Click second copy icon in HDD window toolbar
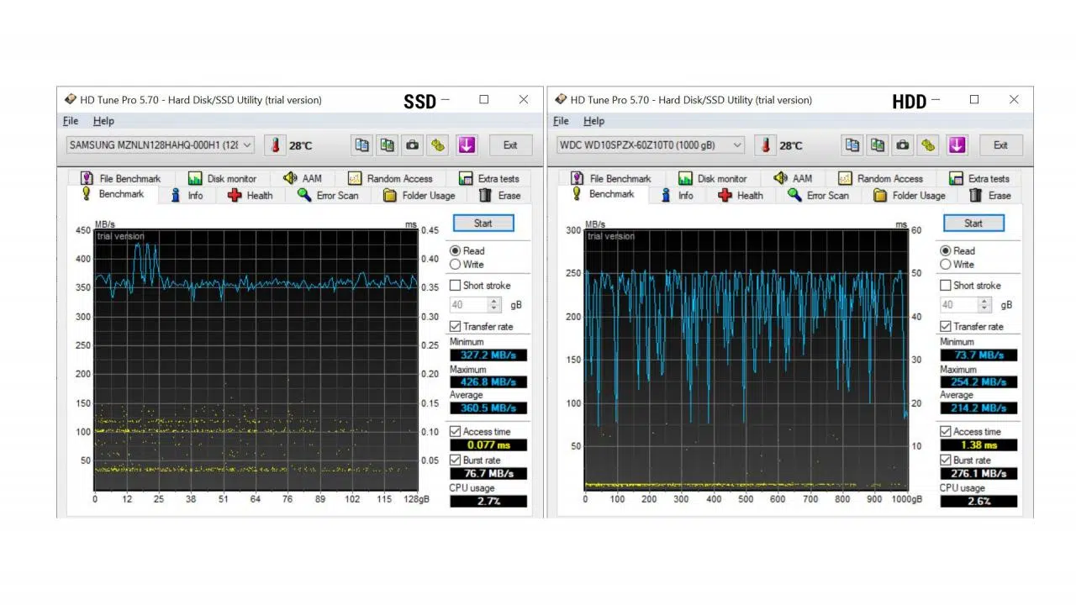1076x605 pixels. coord(878,145)
